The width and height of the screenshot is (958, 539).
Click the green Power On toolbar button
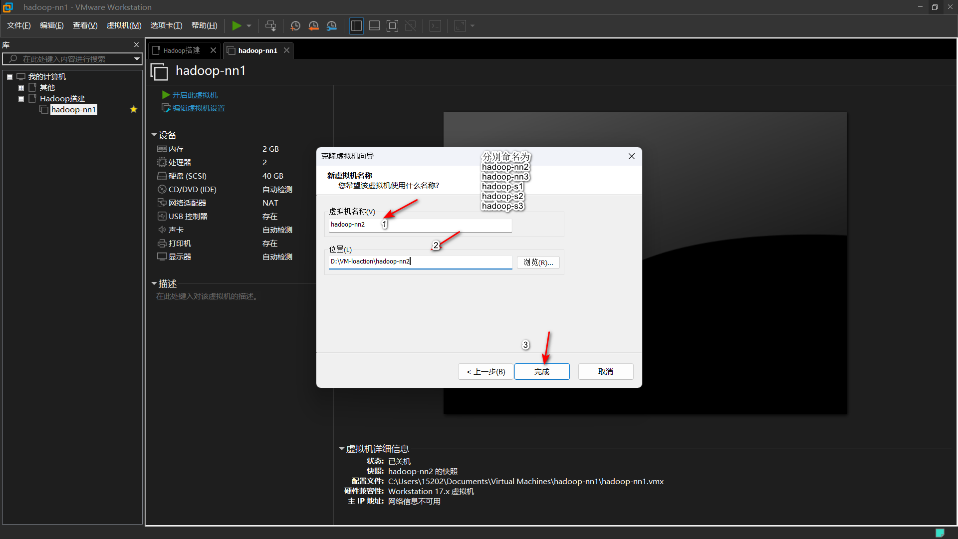(x=237, y=25)
